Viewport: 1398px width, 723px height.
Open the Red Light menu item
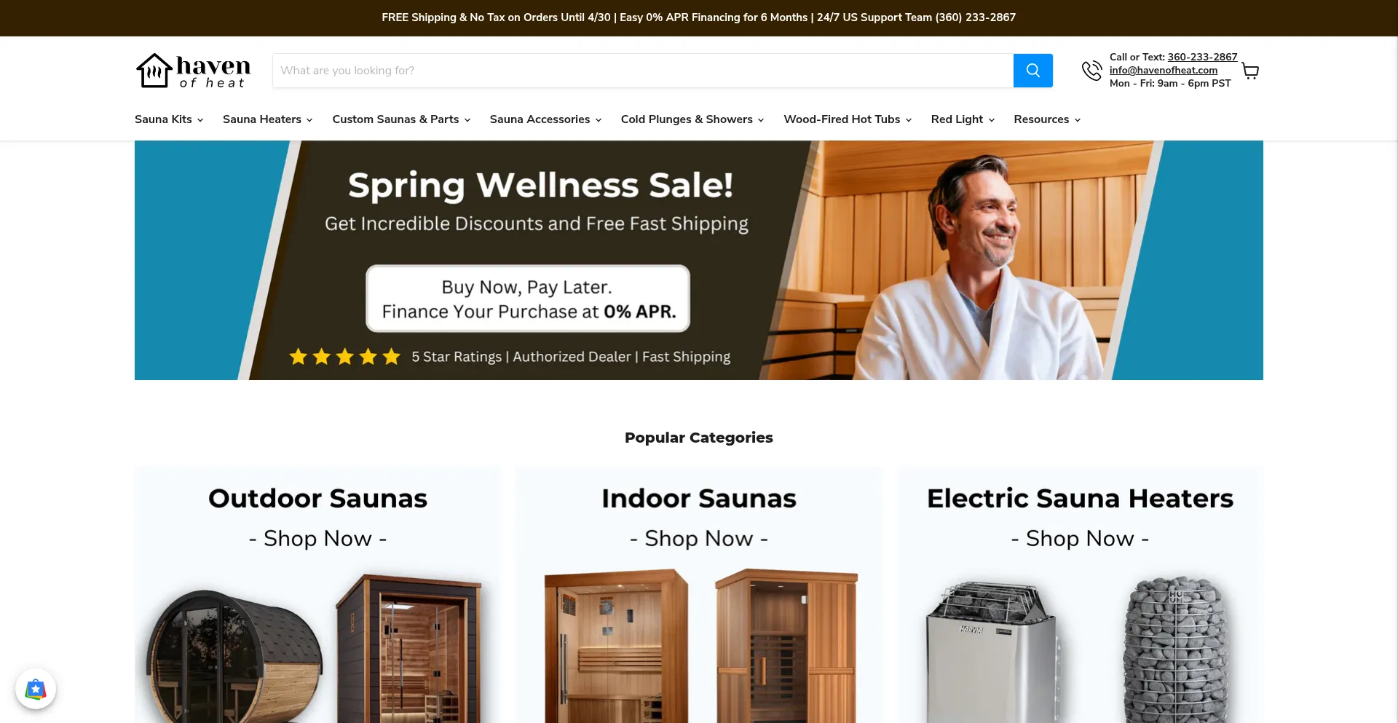(963, 119)
